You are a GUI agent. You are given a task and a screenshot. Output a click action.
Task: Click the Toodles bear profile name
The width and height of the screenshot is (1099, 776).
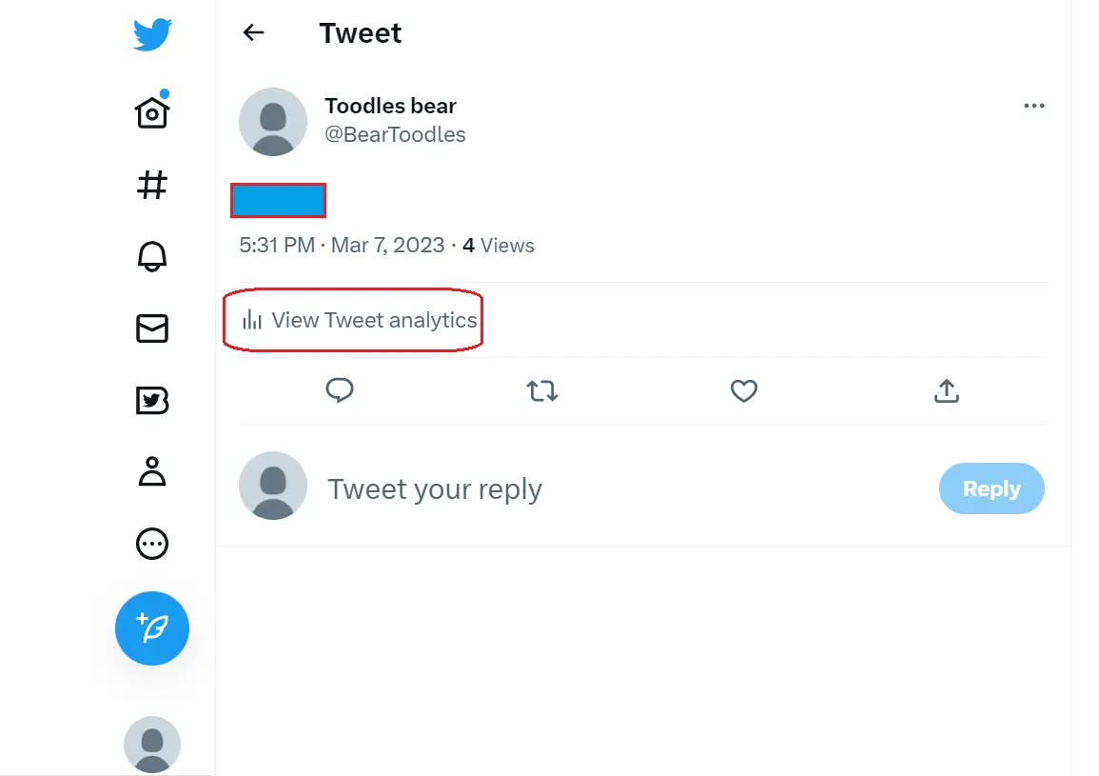[x=390, y=106]
